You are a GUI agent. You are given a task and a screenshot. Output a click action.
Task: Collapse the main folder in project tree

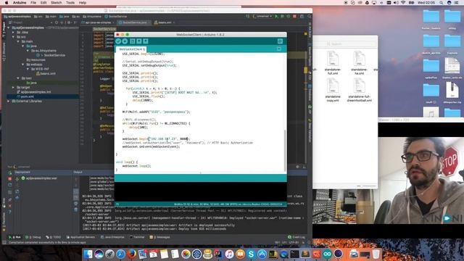(x=18, y=41)
